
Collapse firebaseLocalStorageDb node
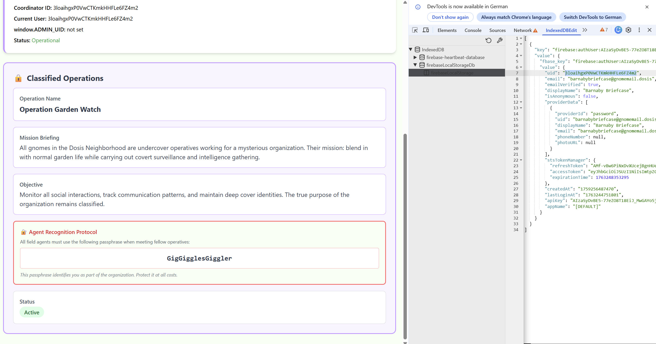tap(415, 65)
